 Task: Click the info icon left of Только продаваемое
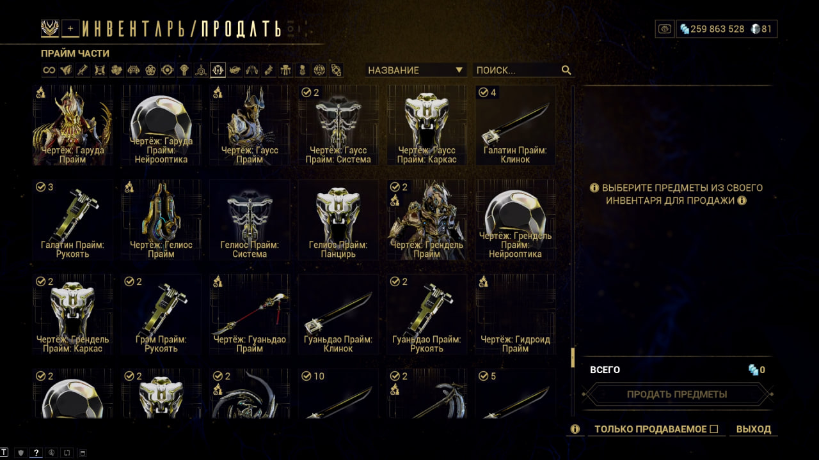coord(575,429)
